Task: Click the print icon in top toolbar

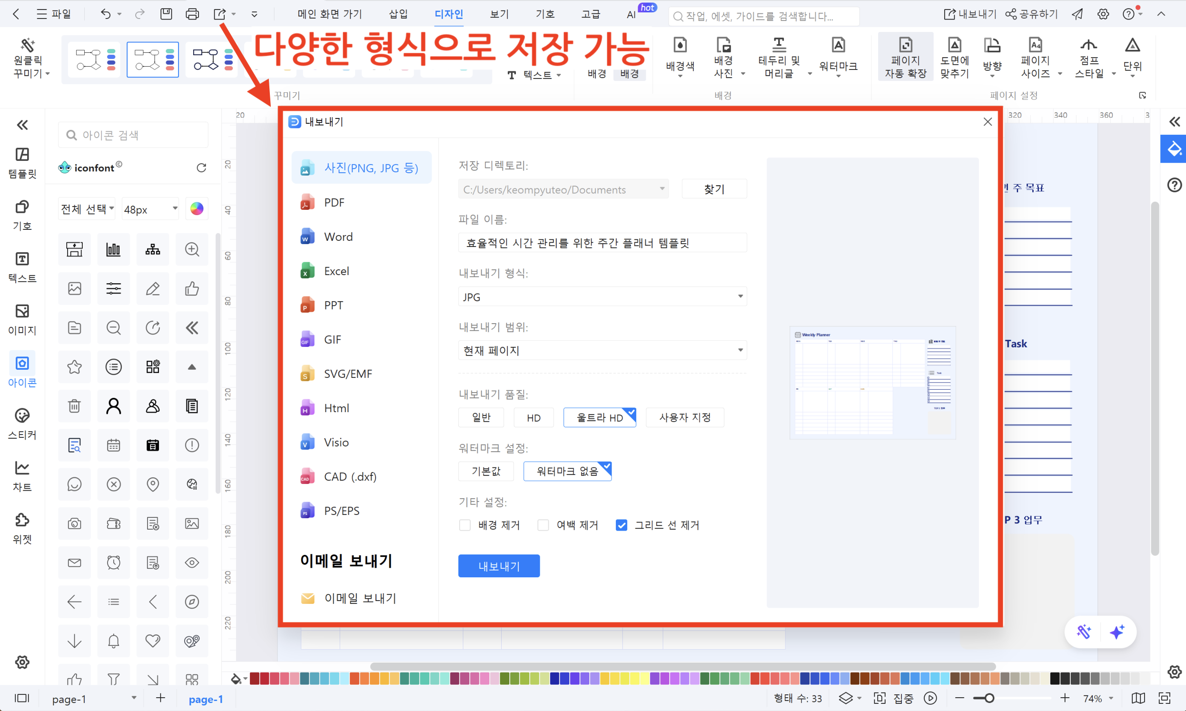Action: tap(192, 14)
